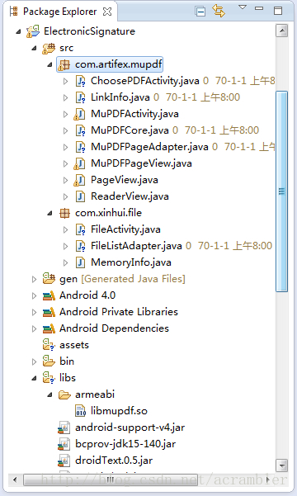
Task: Click the MuPDFPageView.java warning file icon
Action: (79, 163)
